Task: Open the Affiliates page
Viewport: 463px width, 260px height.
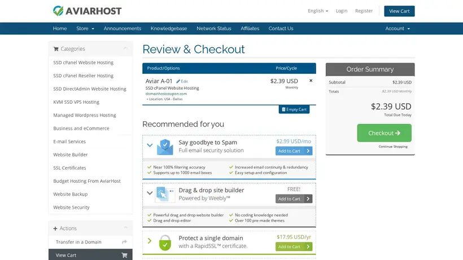Action: click(x=250, y=29)
